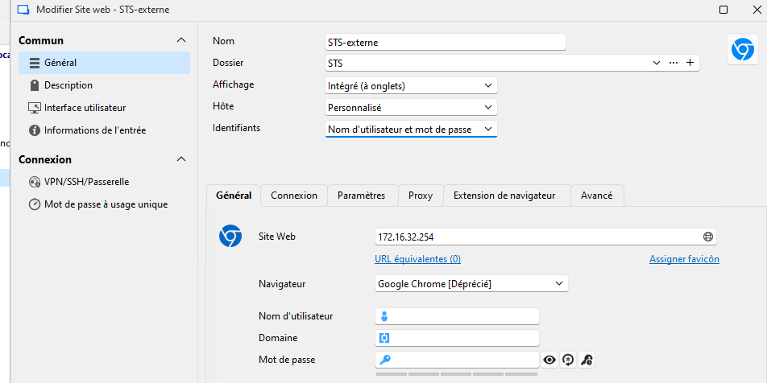This screenshot has width=767, height=383.
Task: Toggle password visibility with the eye icon
Action: tap(549, 360)
